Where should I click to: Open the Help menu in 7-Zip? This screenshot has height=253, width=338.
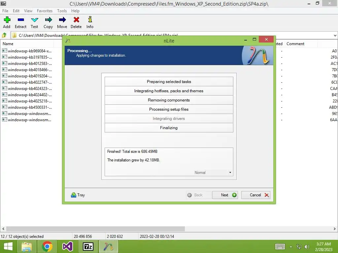click(x=75, y=11)
